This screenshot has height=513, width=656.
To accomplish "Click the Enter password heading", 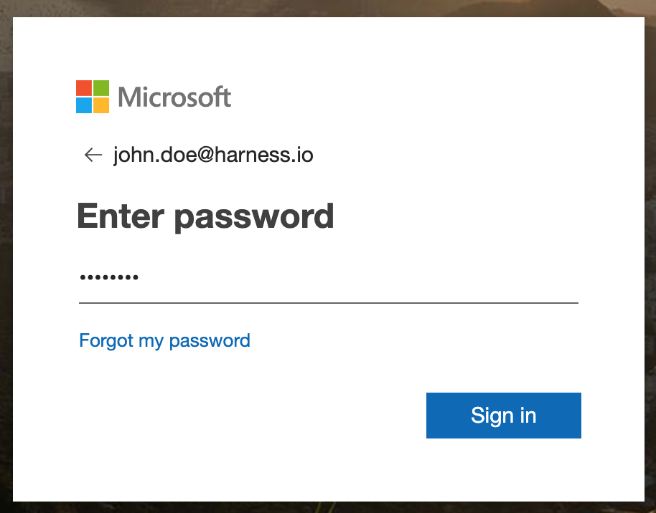I will point(205,217).
